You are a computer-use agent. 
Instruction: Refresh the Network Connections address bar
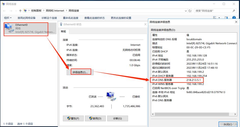pos(190,11)
